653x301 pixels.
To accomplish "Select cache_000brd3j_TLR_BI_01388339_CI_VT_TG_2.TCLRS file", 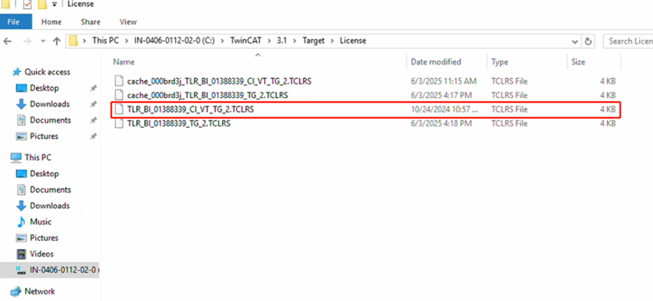I will [219, 81].
